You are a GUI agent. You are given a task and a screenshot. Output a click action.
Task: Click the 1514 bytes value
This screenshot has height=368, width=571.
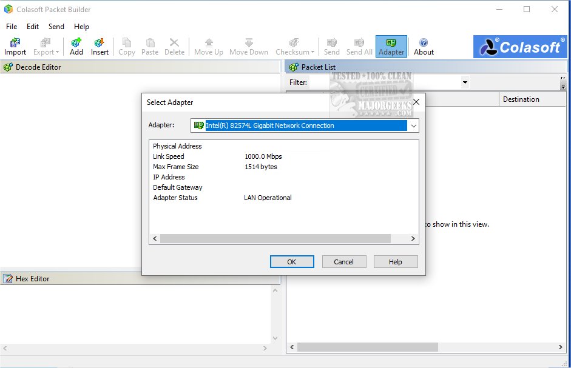click(261, 167)
